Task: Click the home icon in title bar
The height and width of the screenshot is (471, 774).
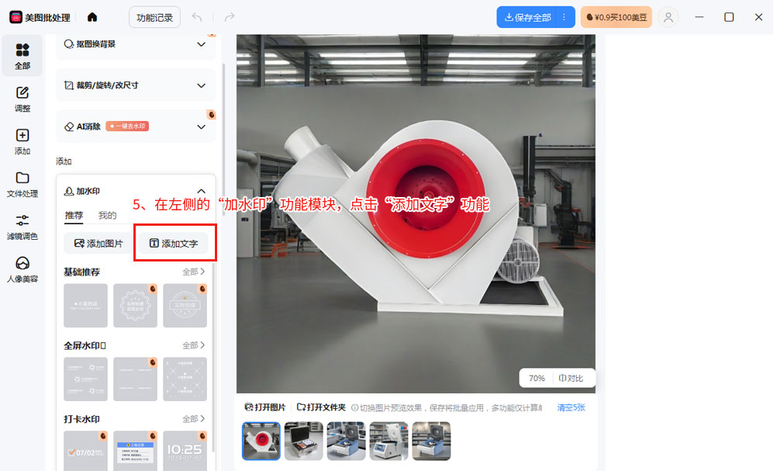Action: pos(92,17)
